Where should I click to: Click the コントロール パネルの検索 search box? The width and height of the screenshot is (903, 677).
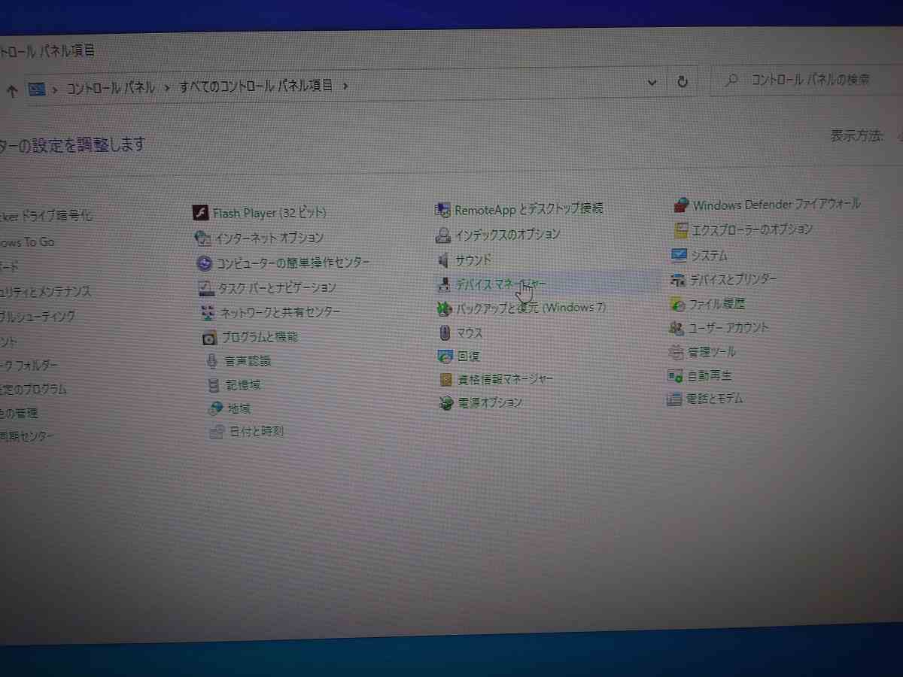tap(805, 80)
